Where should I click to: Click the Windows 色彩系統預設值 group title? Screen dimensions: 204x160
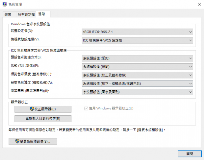coord(30,24)
